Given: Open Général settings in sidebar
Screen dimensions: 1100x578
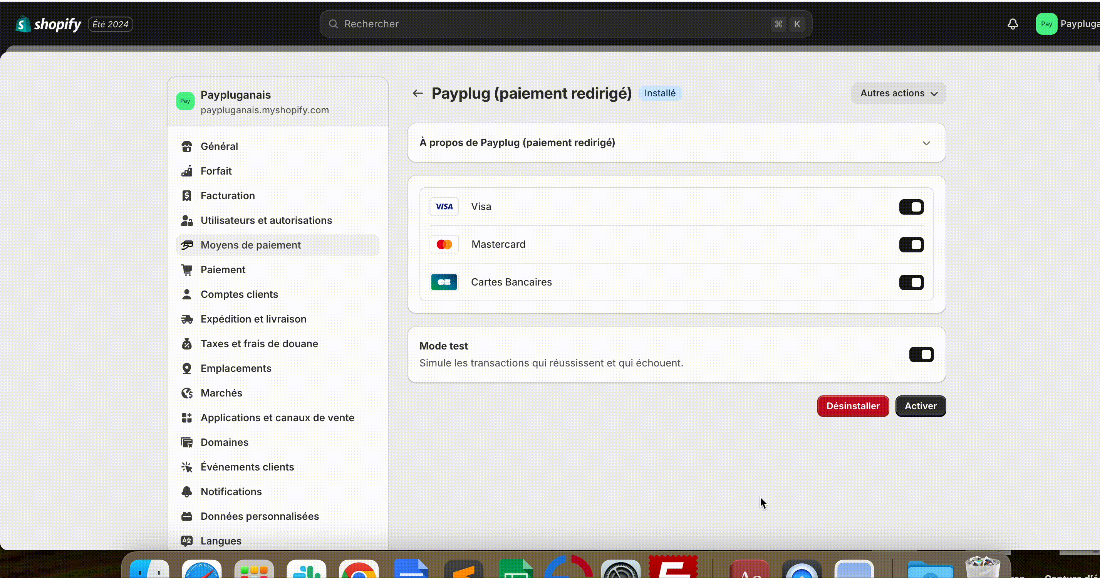Looking at the screenshot, I should click(219, 146).
